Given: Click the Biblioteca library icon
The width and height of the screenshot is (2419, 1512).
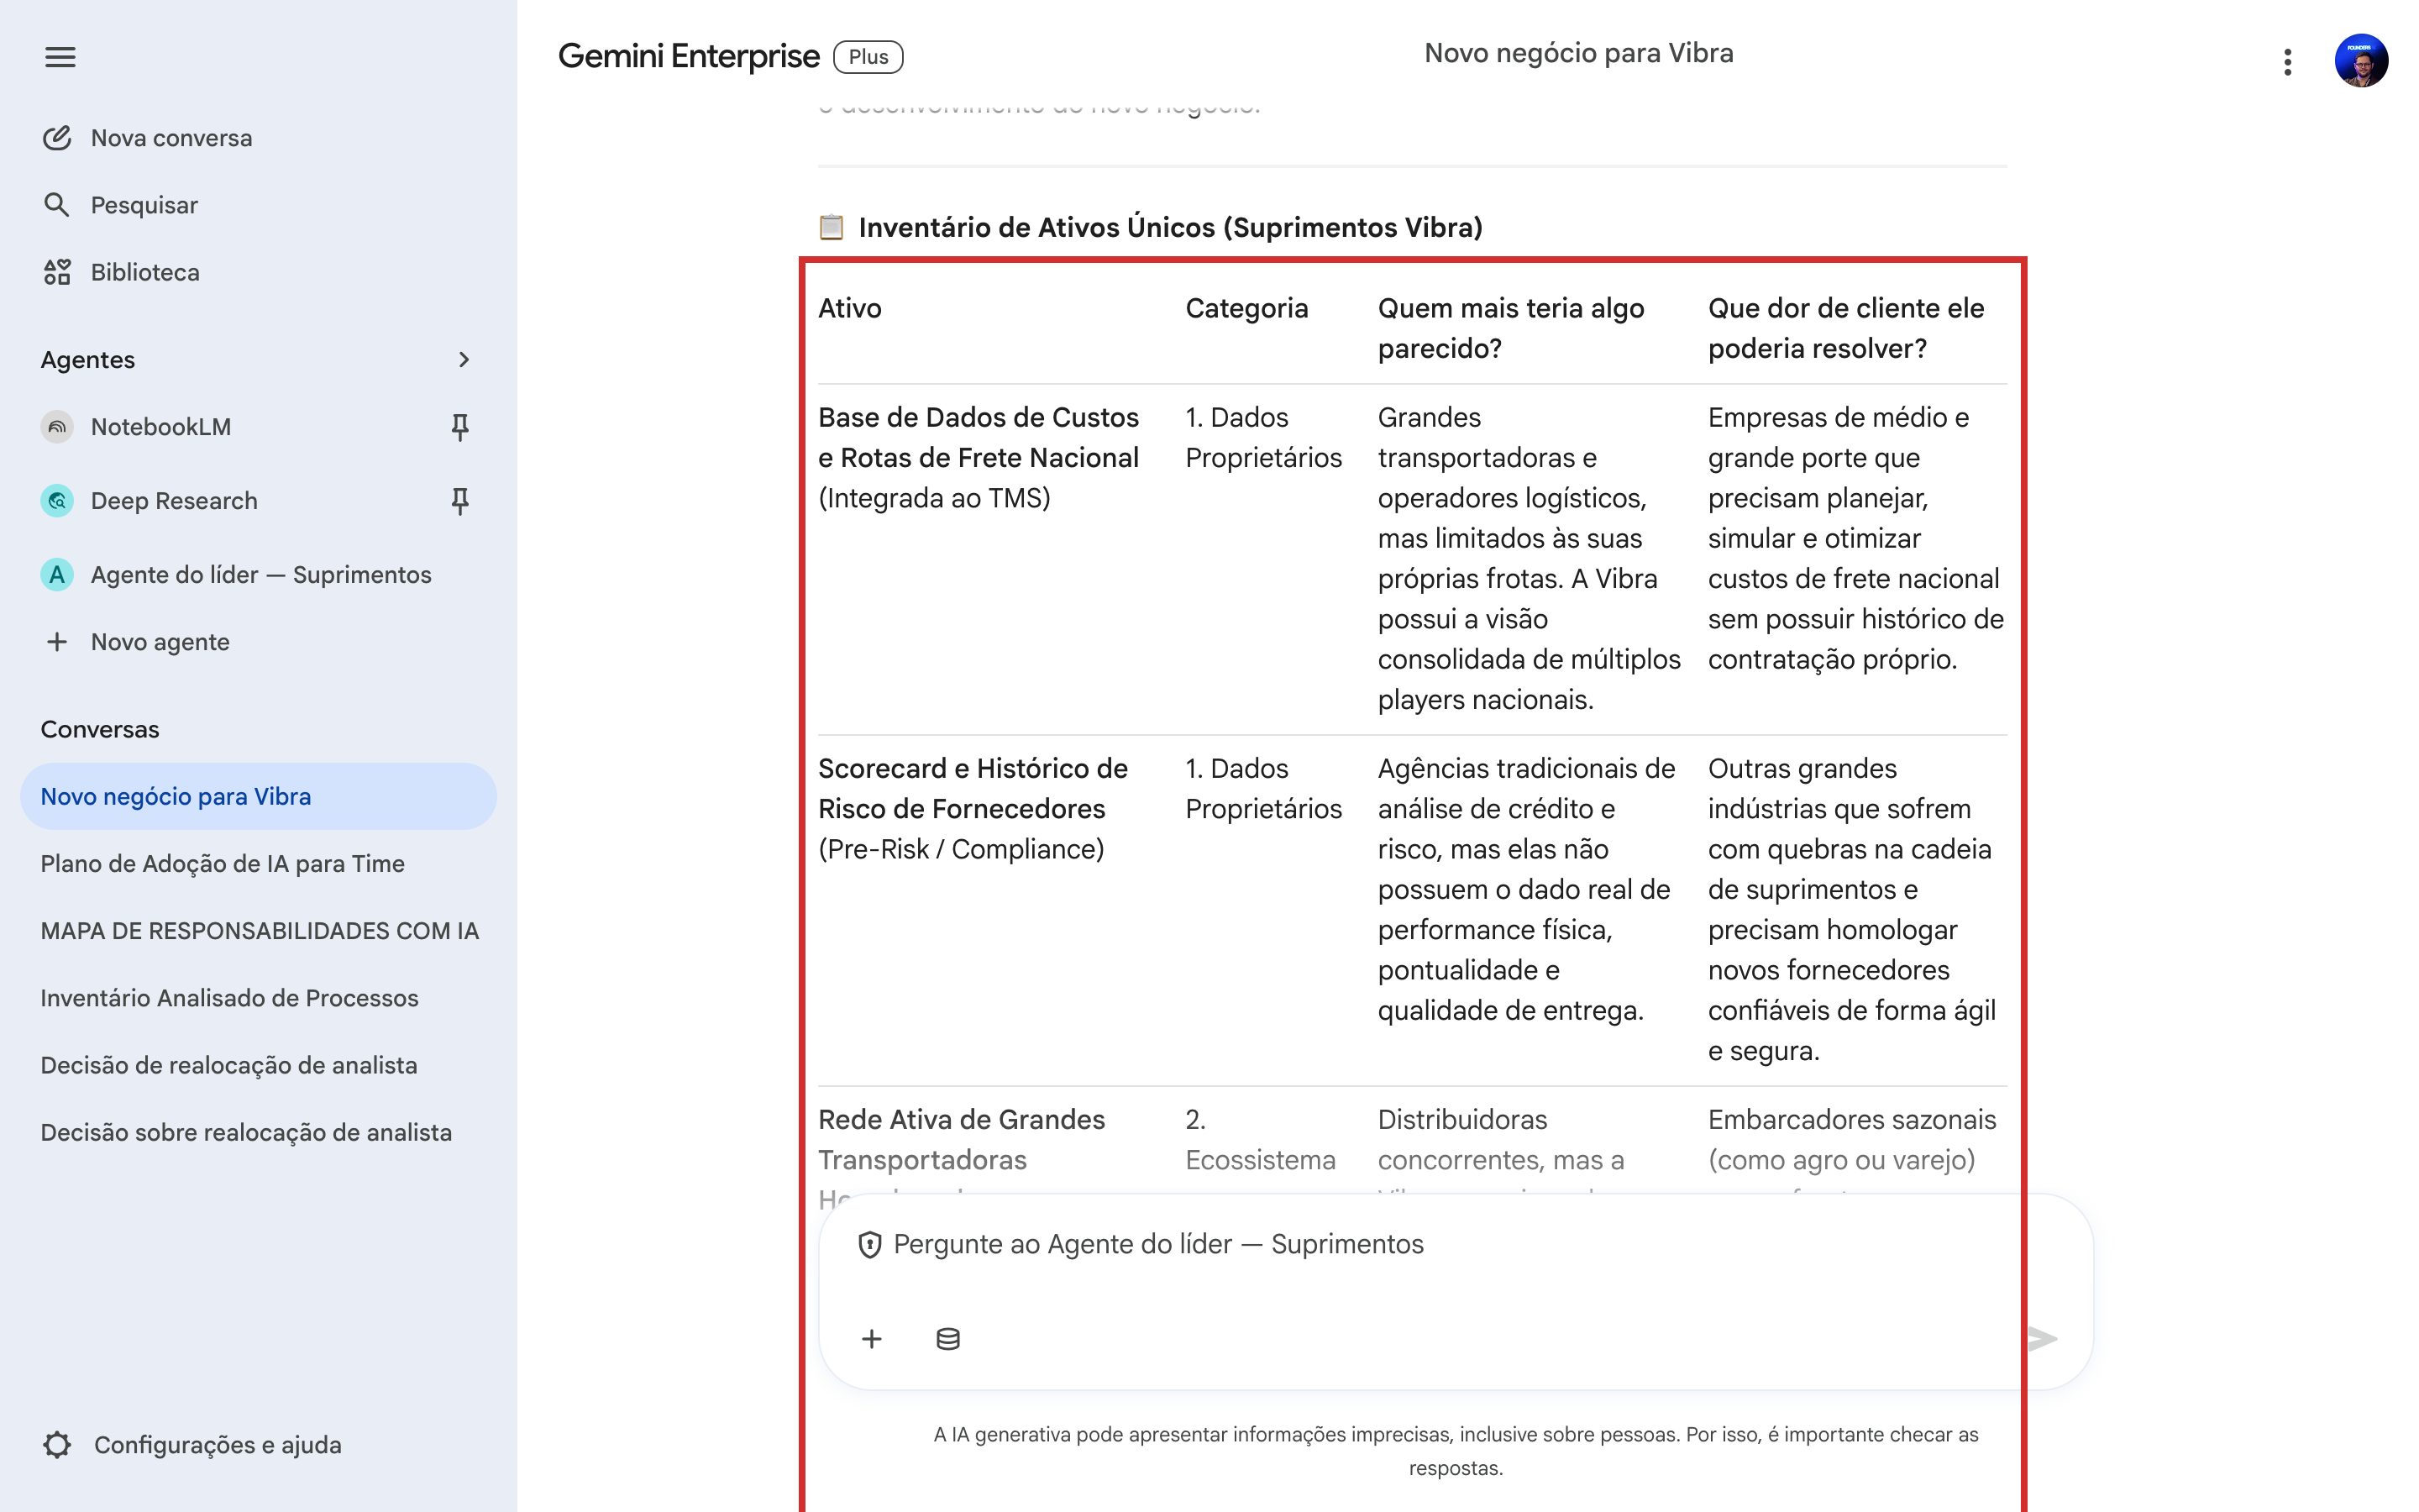Looking at the screenshot, I should click(57, 272).
